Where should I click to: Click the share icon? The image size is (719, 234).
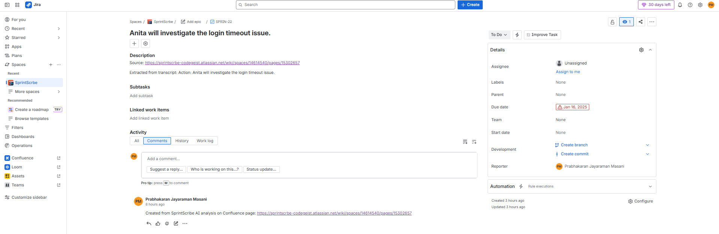(x=641, y=22)
